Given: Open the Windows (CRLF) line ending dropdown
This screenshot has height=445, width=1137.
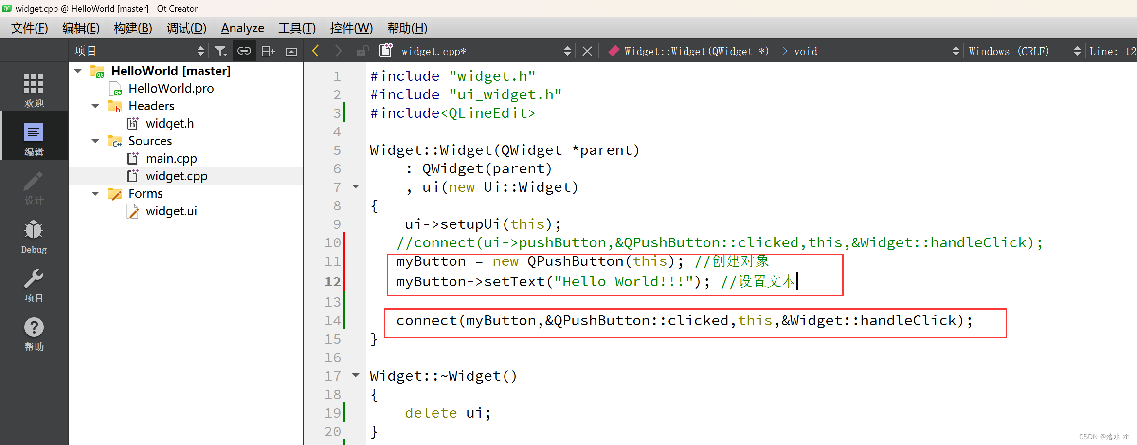Looking at the screenshot, I should [1077, 51].
